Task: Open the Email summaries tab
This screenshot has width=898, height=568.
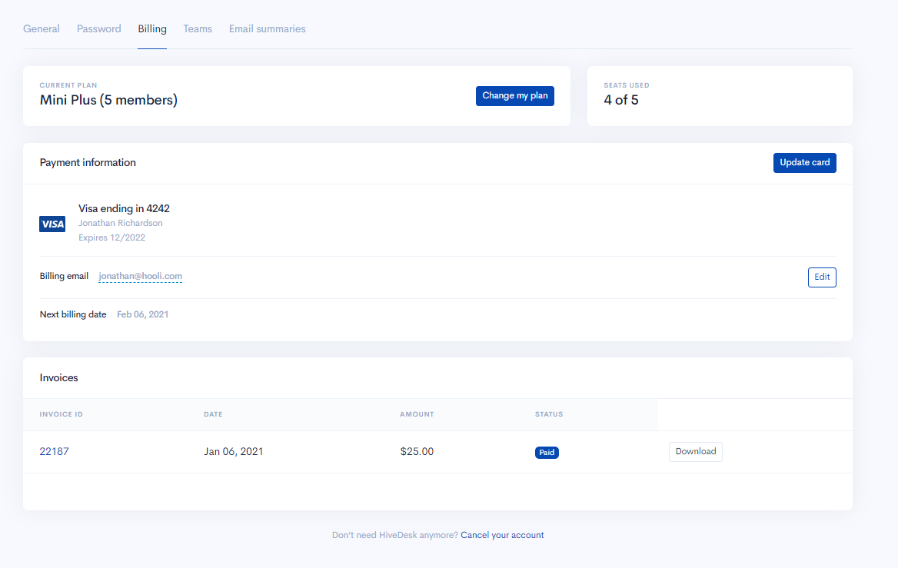Action: tap(268, 28)
